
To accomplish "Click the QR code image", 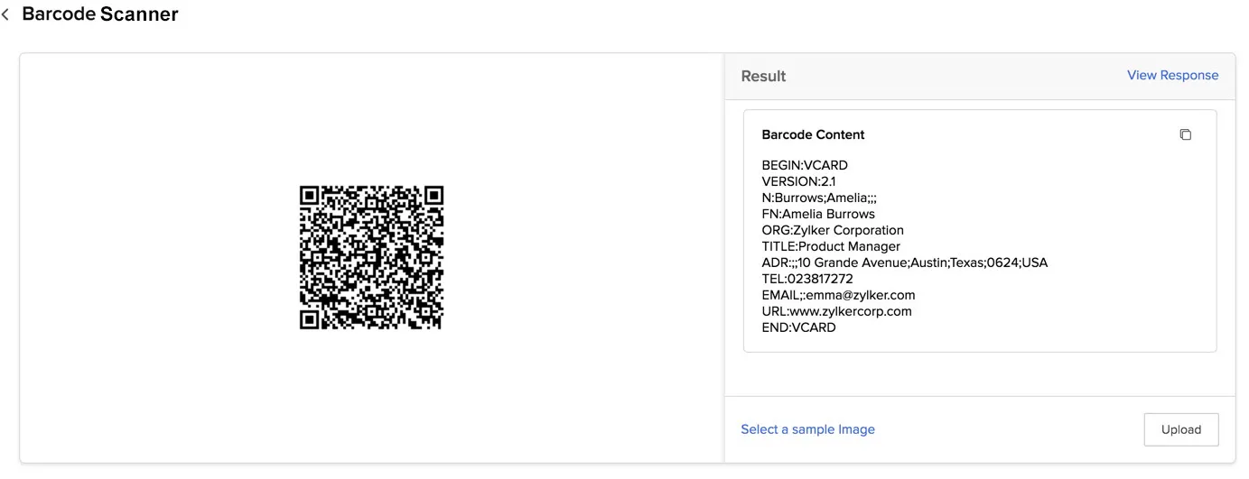I will (x=371, y=258).
